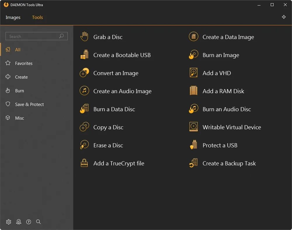Click the plus icon in top-right header
This screenshot has width=292, height=230.
[284, 17]
